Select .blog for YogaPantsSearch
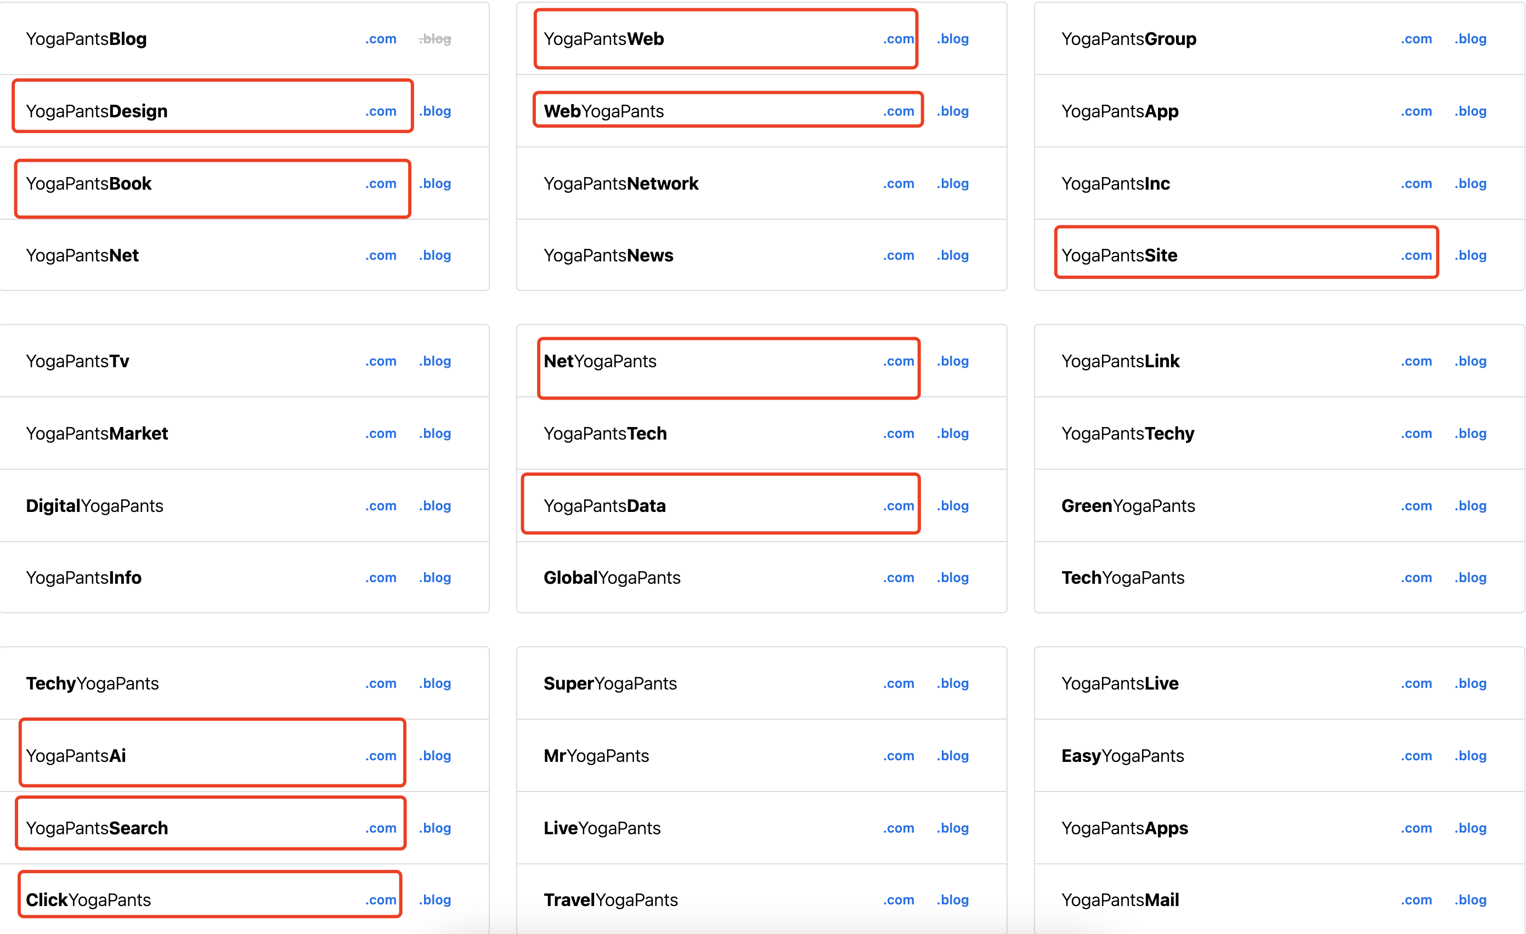The image size is (1526, 934). [435, 828]
